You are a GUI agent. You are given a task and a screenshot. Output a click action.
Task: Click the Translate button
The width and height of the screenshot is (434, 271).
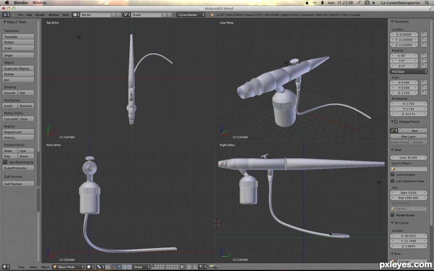pyautogui.click(x=18, y=36)
